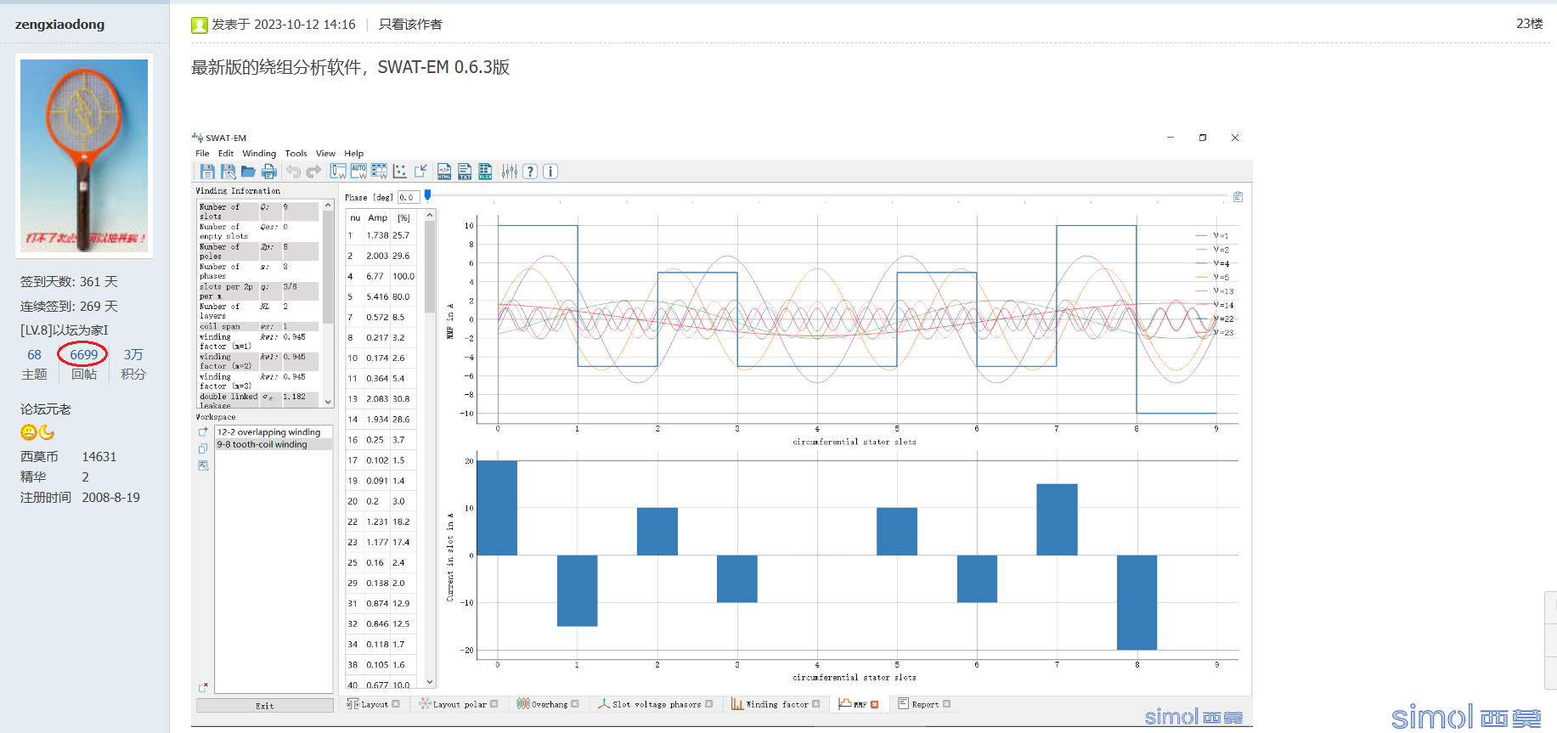Click the ν=1 legend entry
This screenshot has width=1557, height=733.
pyautogui.click(x=1212, y=235)
